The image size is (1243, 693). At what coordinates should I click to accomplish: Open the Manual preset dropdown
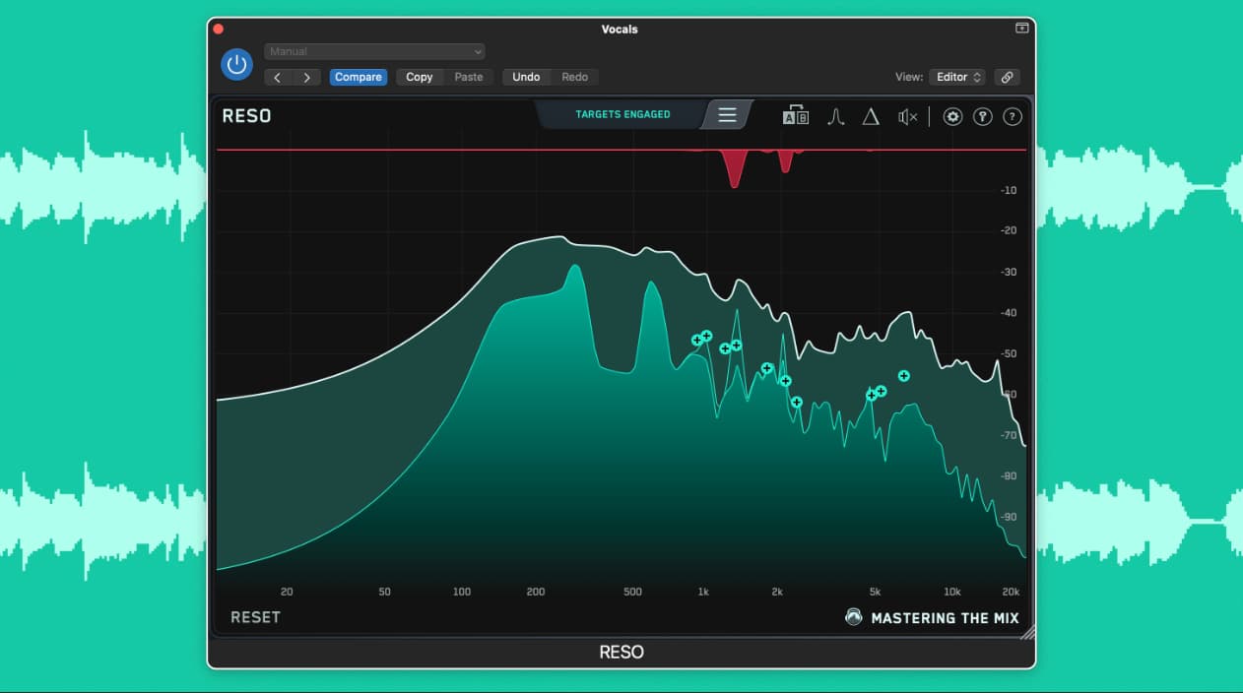click(374, 51)
